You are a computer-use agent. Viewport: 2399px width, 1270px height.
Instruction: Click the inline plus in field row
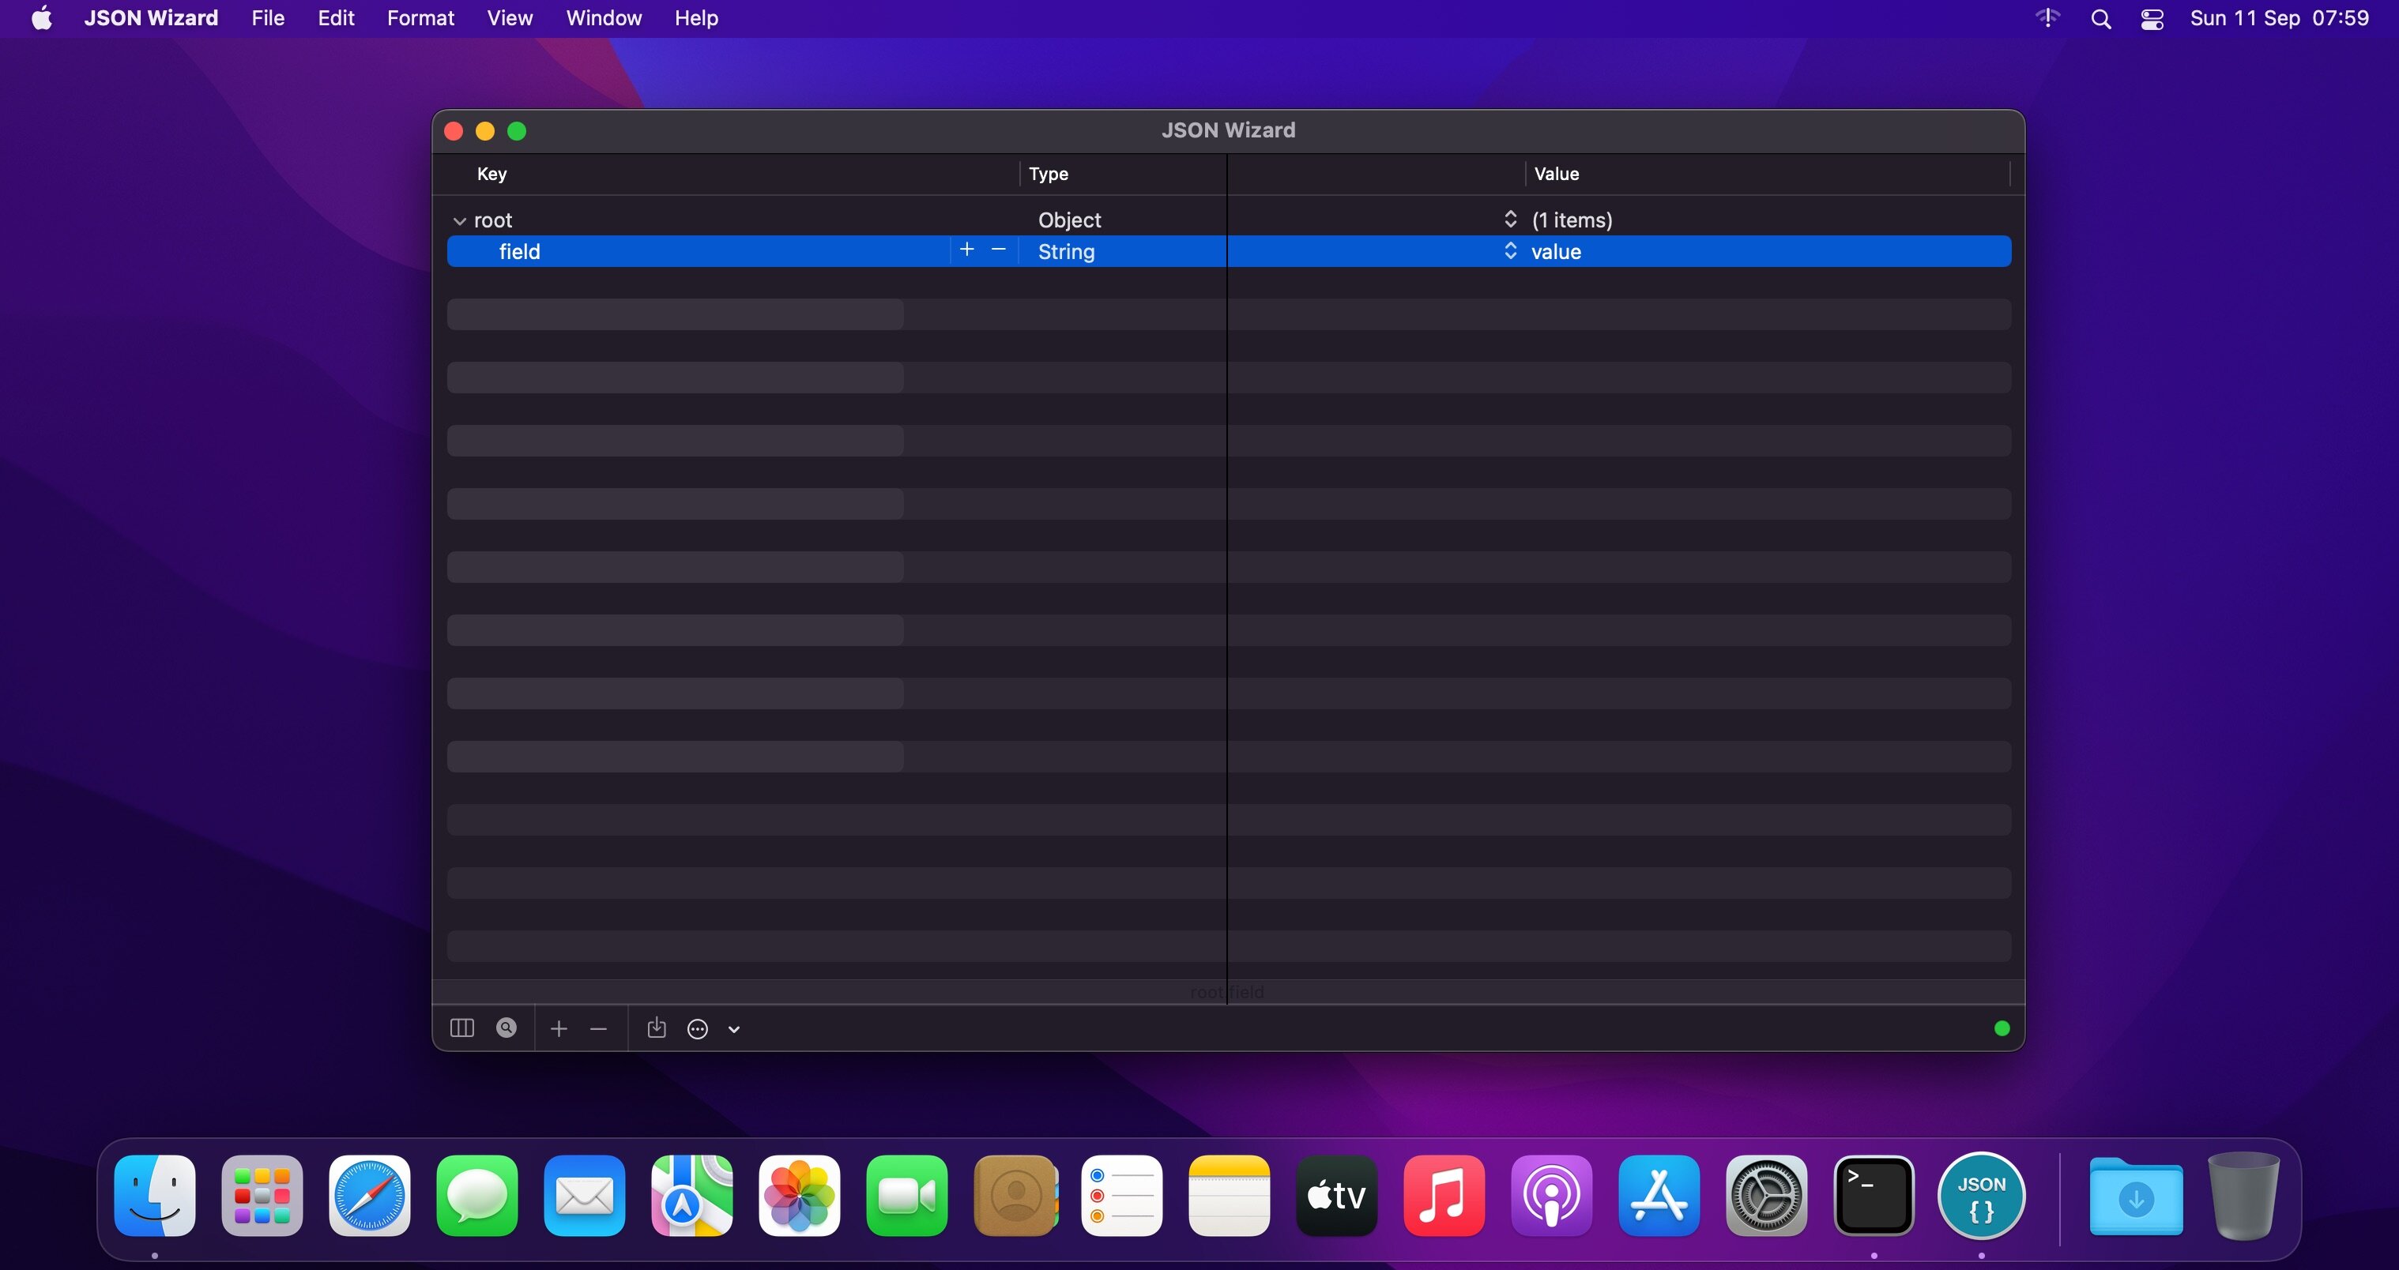(966, 250)
